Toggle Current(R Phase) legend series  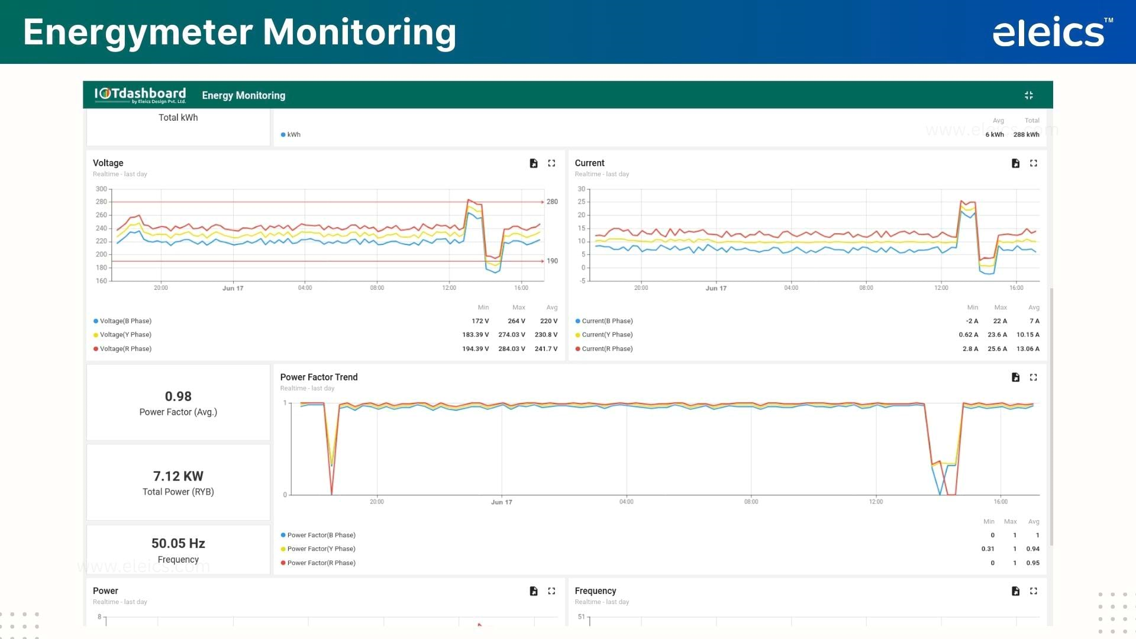tap(604, 349)
